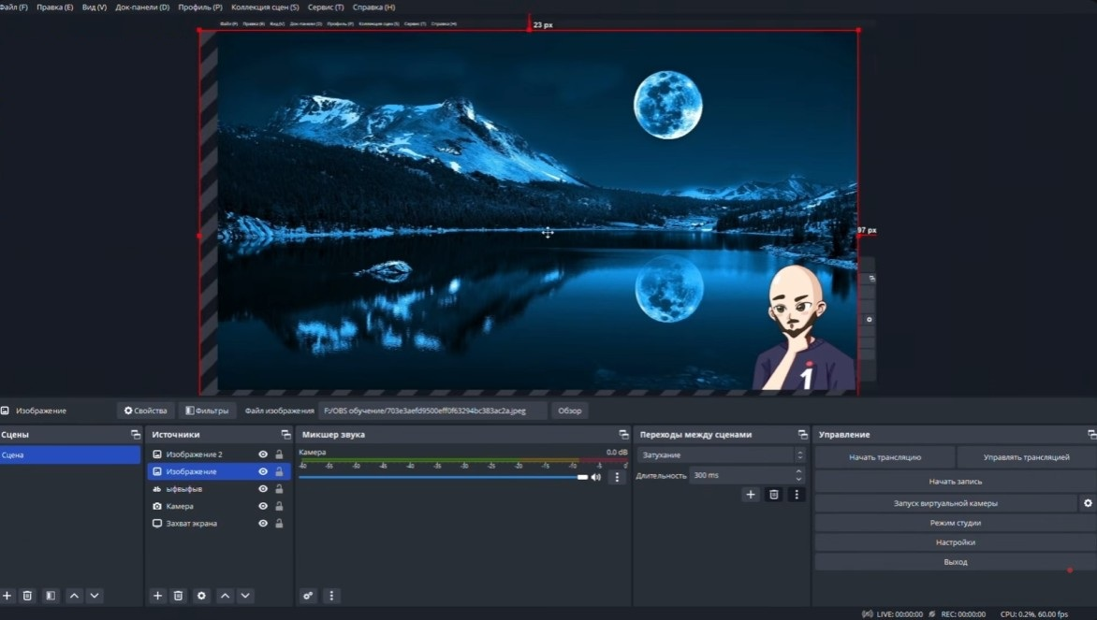The height and width of the screenshot is (620, 1097).
Task: Toggle visibility of Захват экрана source
Action: point(263,523)
